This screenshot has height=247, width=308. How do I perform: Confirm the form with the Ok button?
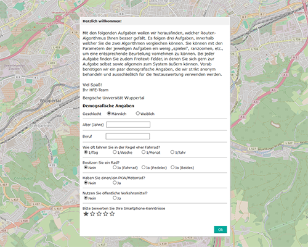point(221,230)
